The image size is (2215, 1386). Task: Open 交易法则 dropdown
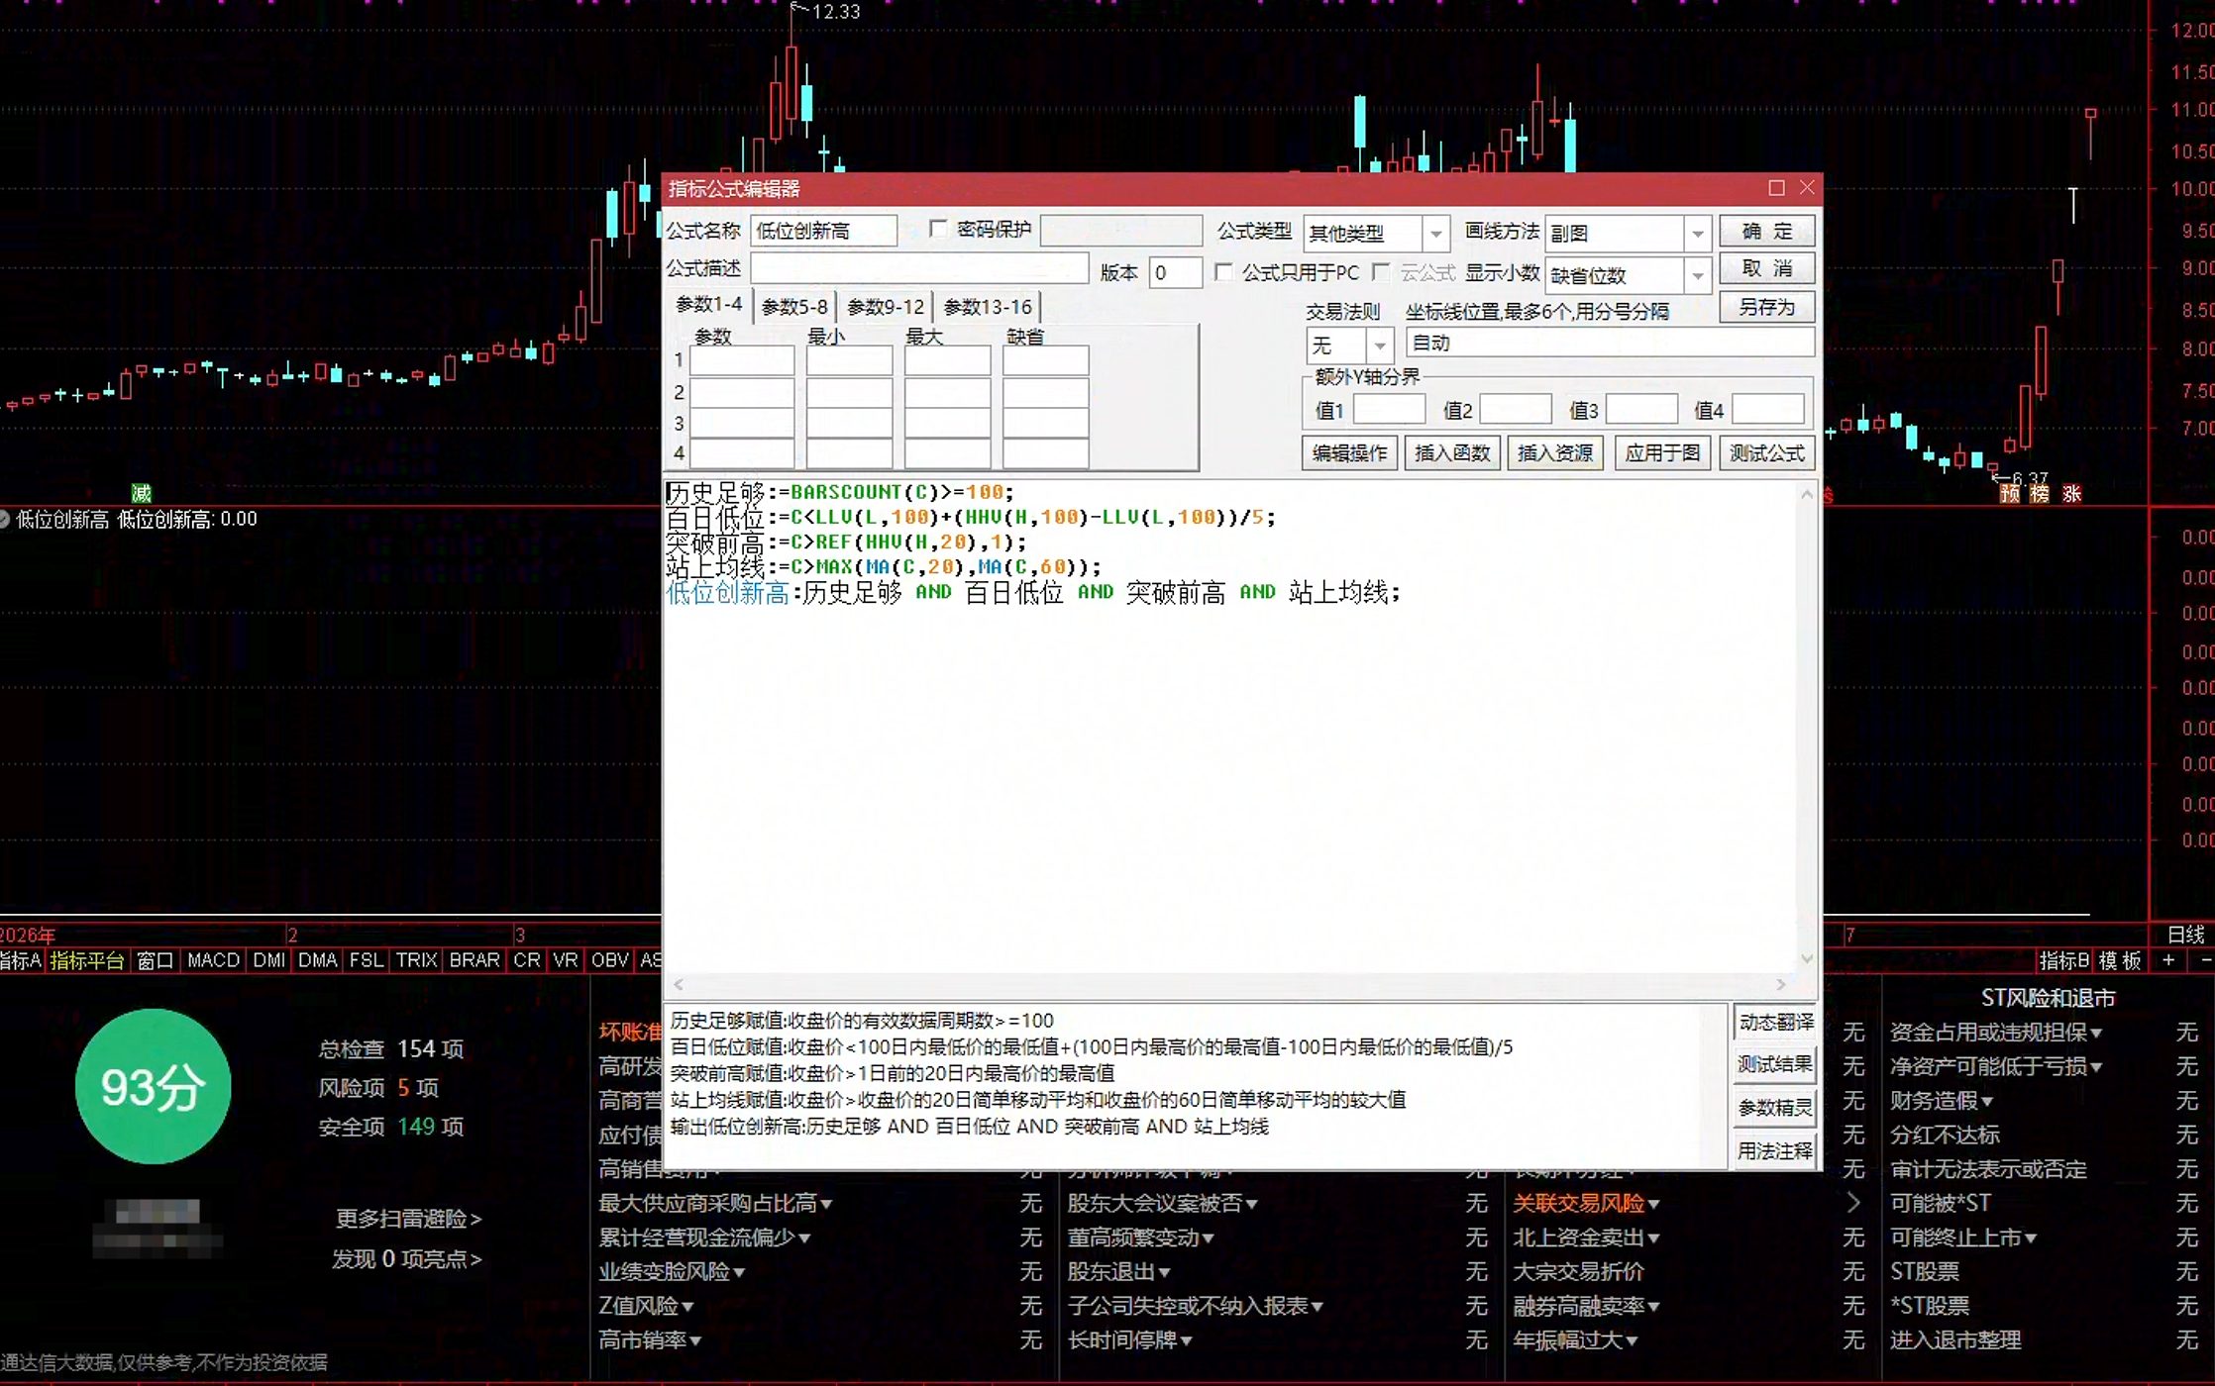[x=1379, y=346]
